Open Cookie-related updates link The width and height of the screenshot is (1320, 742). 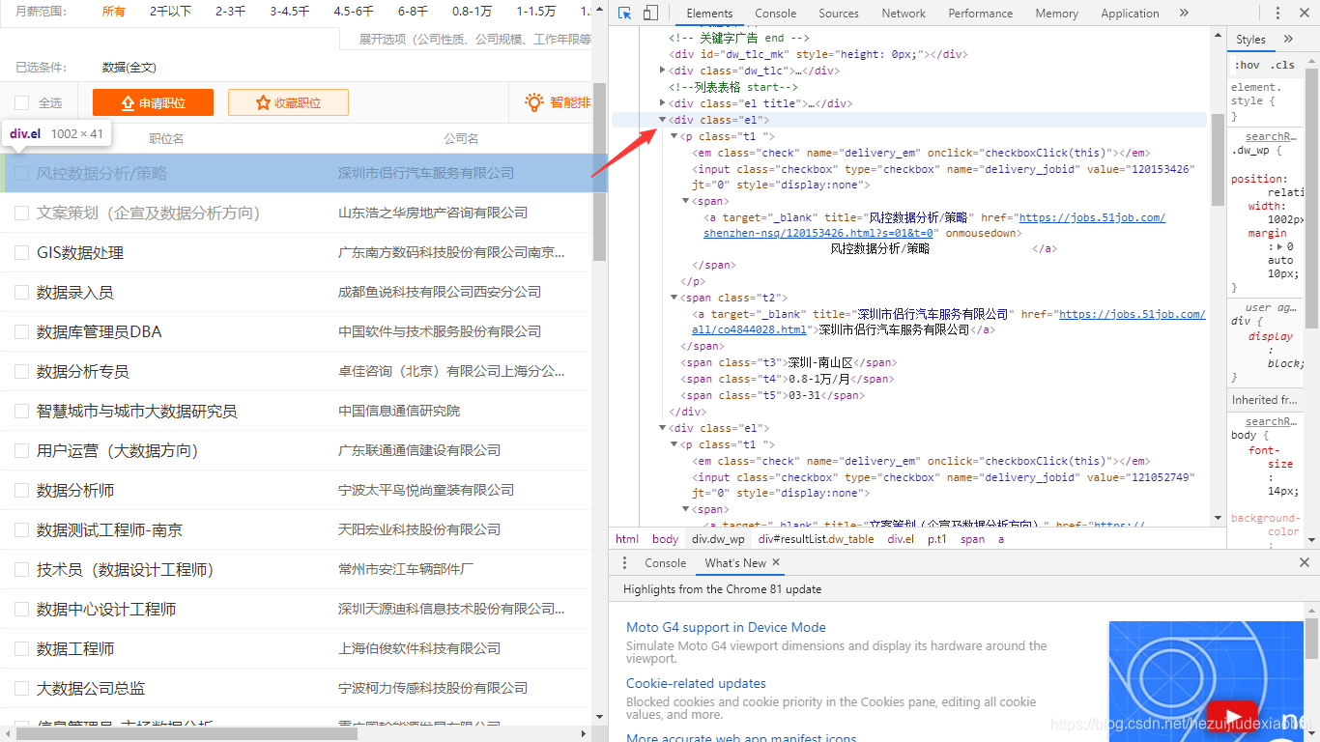pyautogui.click(x=696, y=683)
